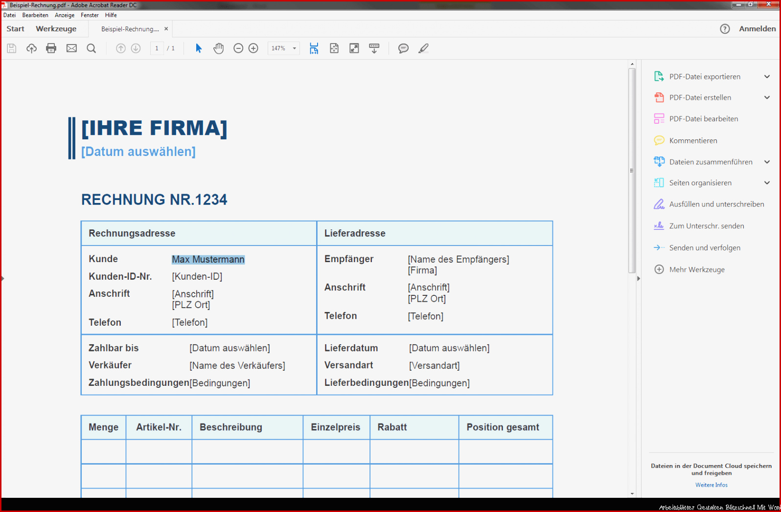Click the highlighted Max Mustermann text
Image resolution: width=781 pixels, height=512 pixels.
(208, 260)
